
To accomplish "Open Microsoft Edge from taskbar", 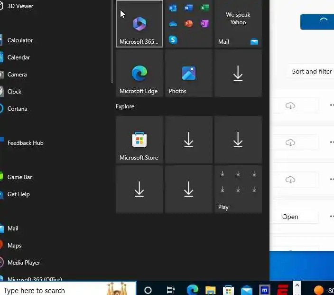I will [192, 290].
